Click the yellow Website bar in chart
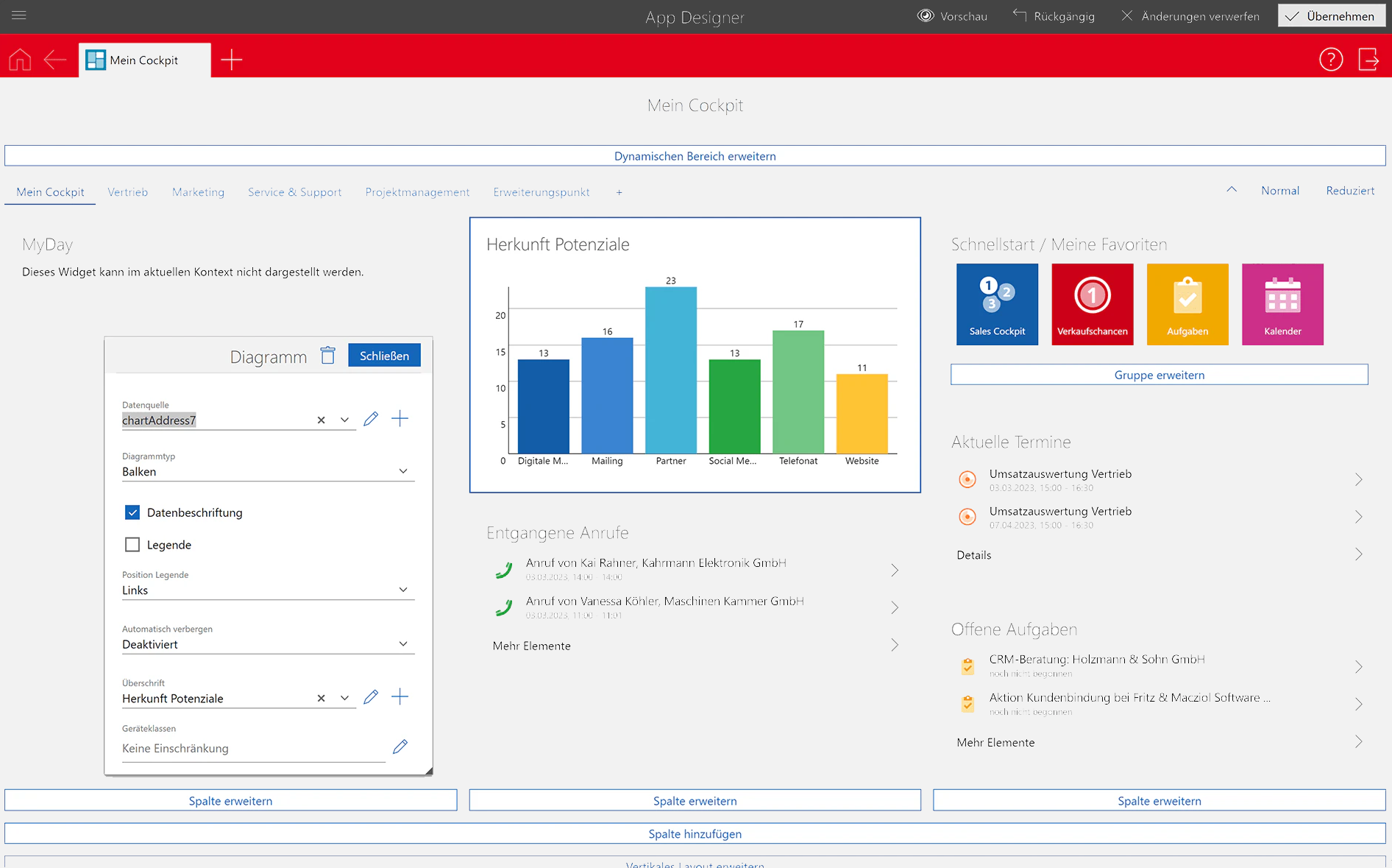The height and width of the screenshot is (868, 1392). pos(862,414)
